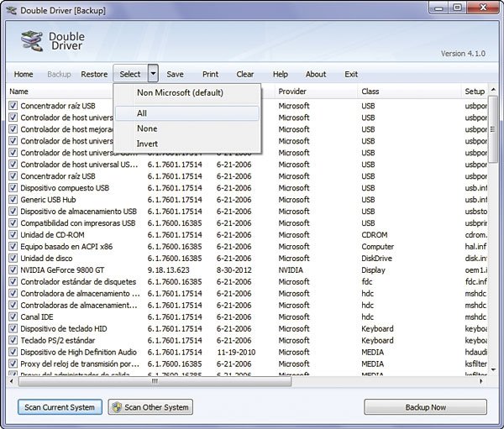504x429 pixels.
Task: Click the NVIDIA provider cell
Action: coord(291,270)
